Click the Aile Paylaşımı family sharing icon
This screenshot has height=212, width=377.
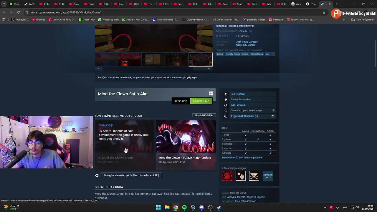[226, 105]
